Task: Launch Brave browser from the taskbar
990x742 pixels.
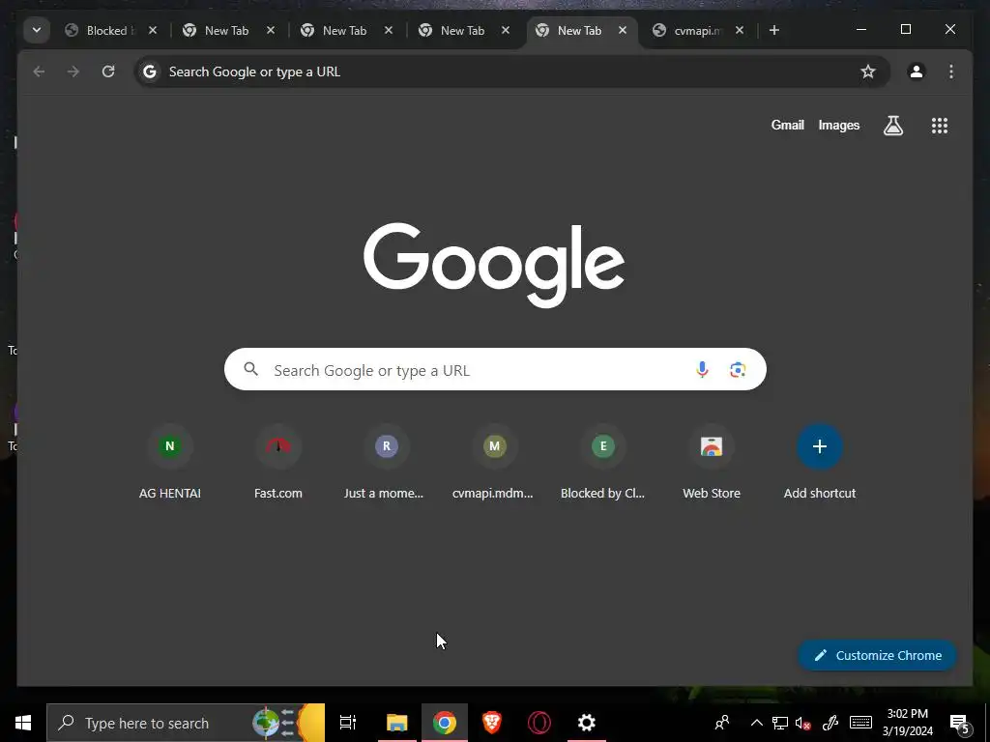Action: pos(492,723)
